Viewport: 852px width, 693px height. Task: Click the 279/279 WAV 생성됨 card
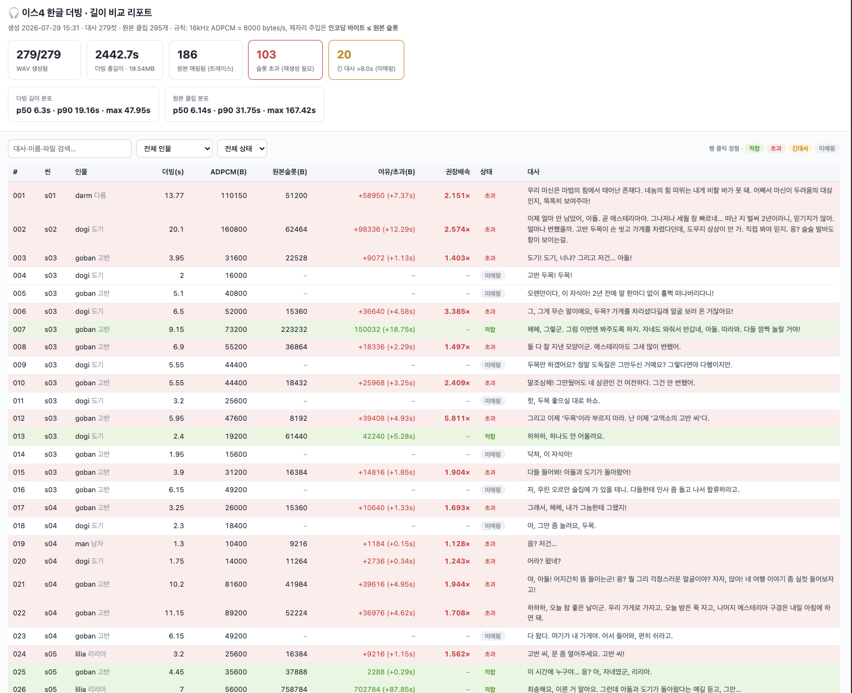[44, 60]
